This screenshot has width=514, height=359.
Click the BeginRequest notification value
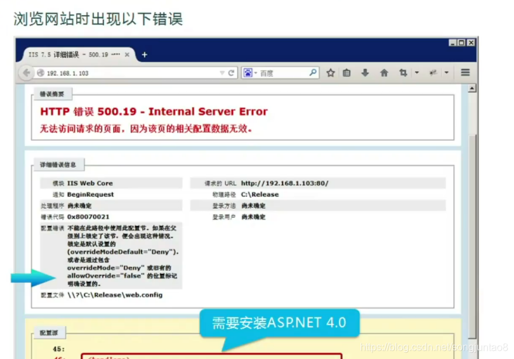[x=91, y=194]
